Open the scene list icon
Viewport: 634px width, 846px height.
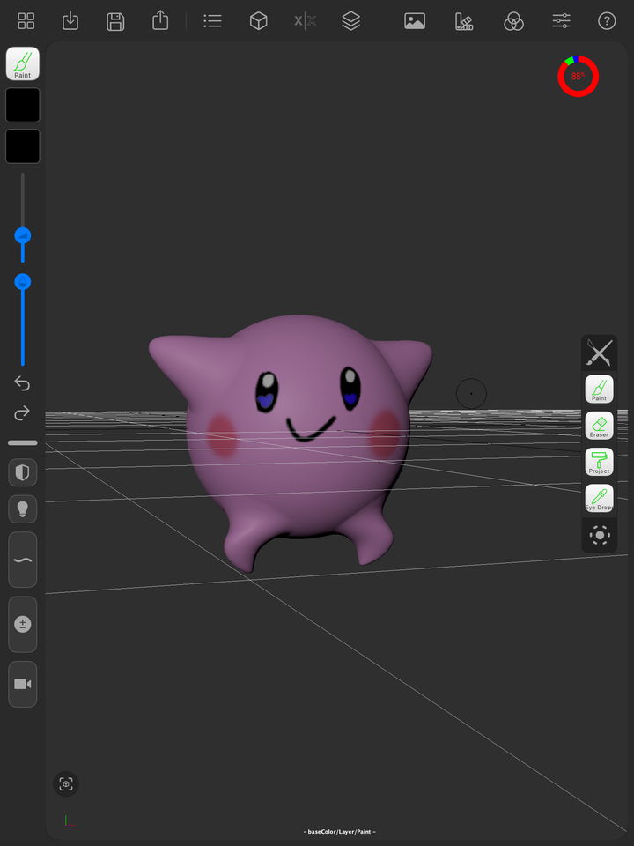(x=212, y=21)
